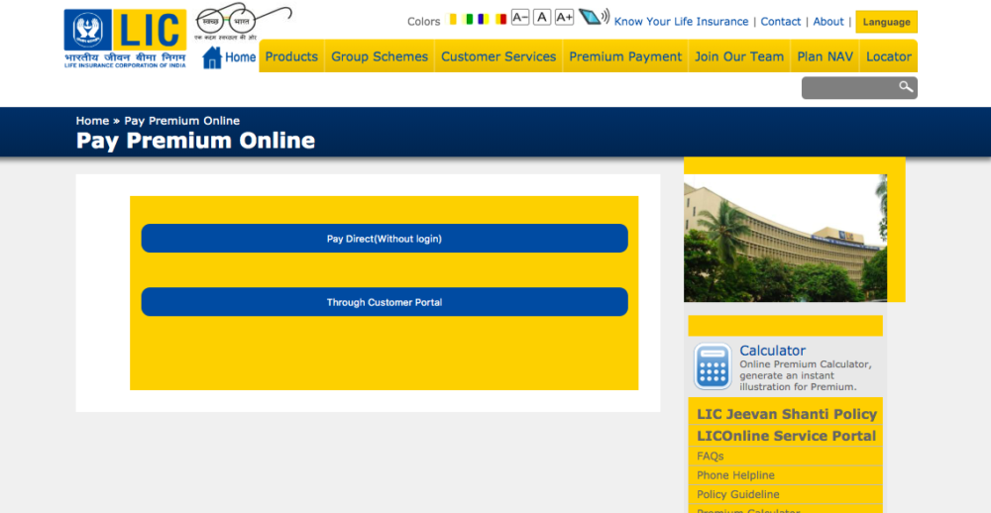
Task: Open the Join Our Team menu
Action: [739, 56]
